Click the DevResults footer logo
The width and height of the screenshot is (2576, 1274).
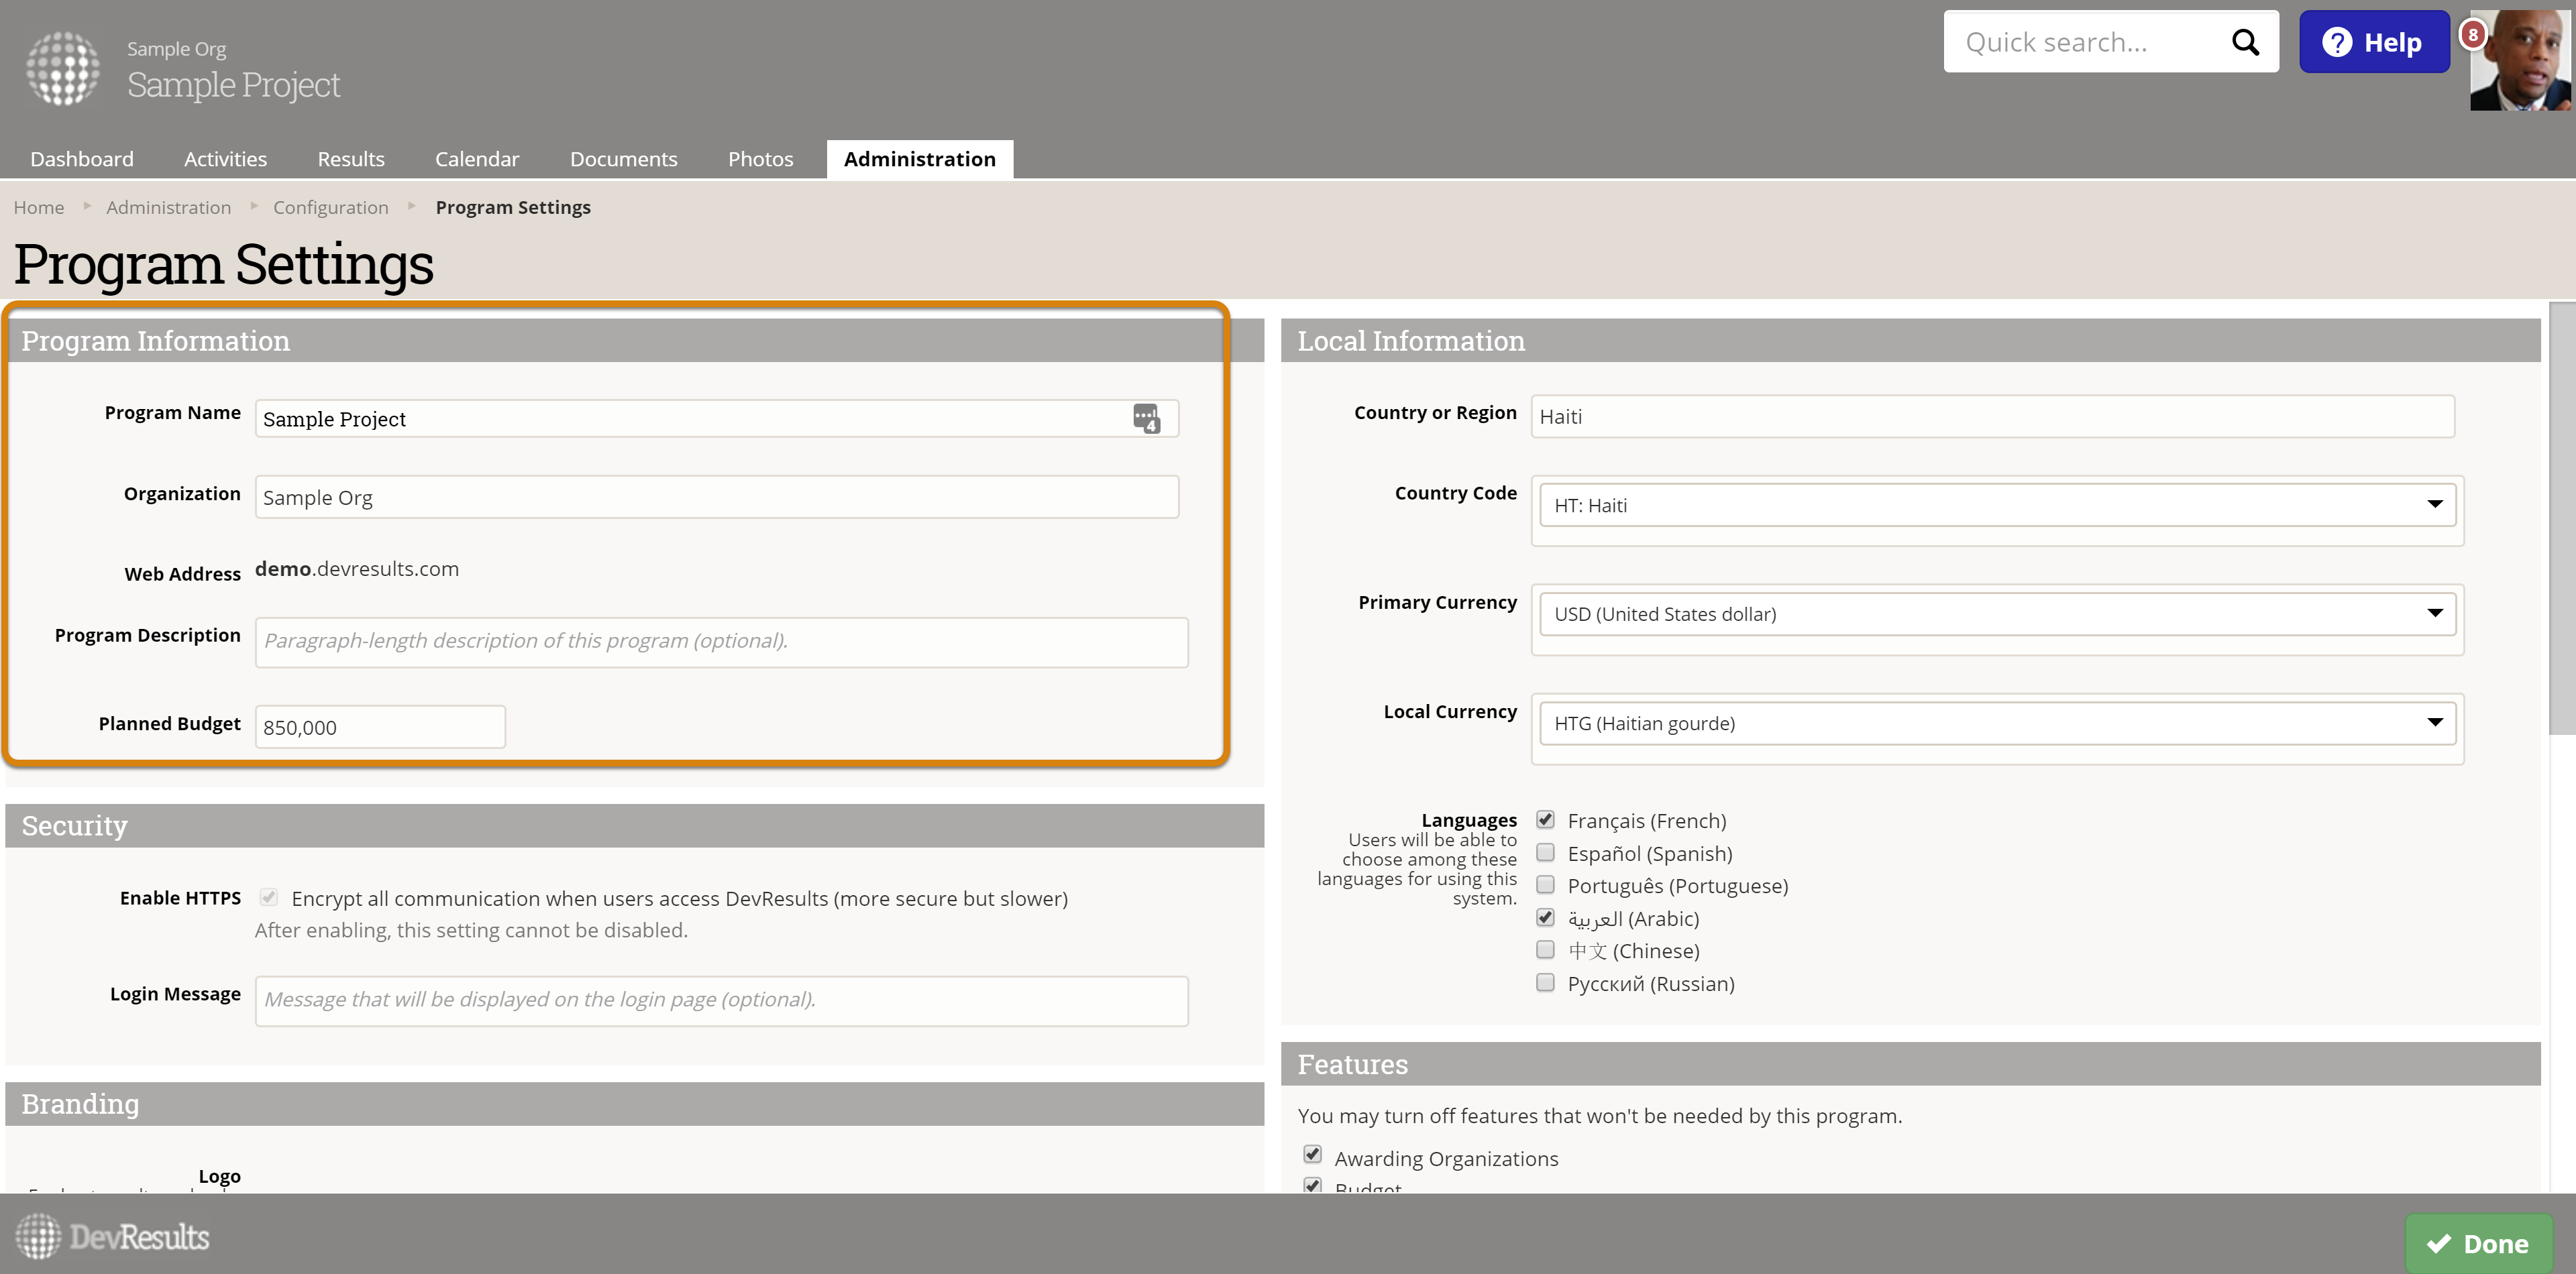112,1237
